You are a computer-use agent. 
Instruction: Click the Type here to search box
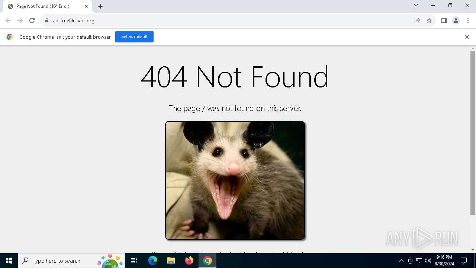(x=72, y=261)
